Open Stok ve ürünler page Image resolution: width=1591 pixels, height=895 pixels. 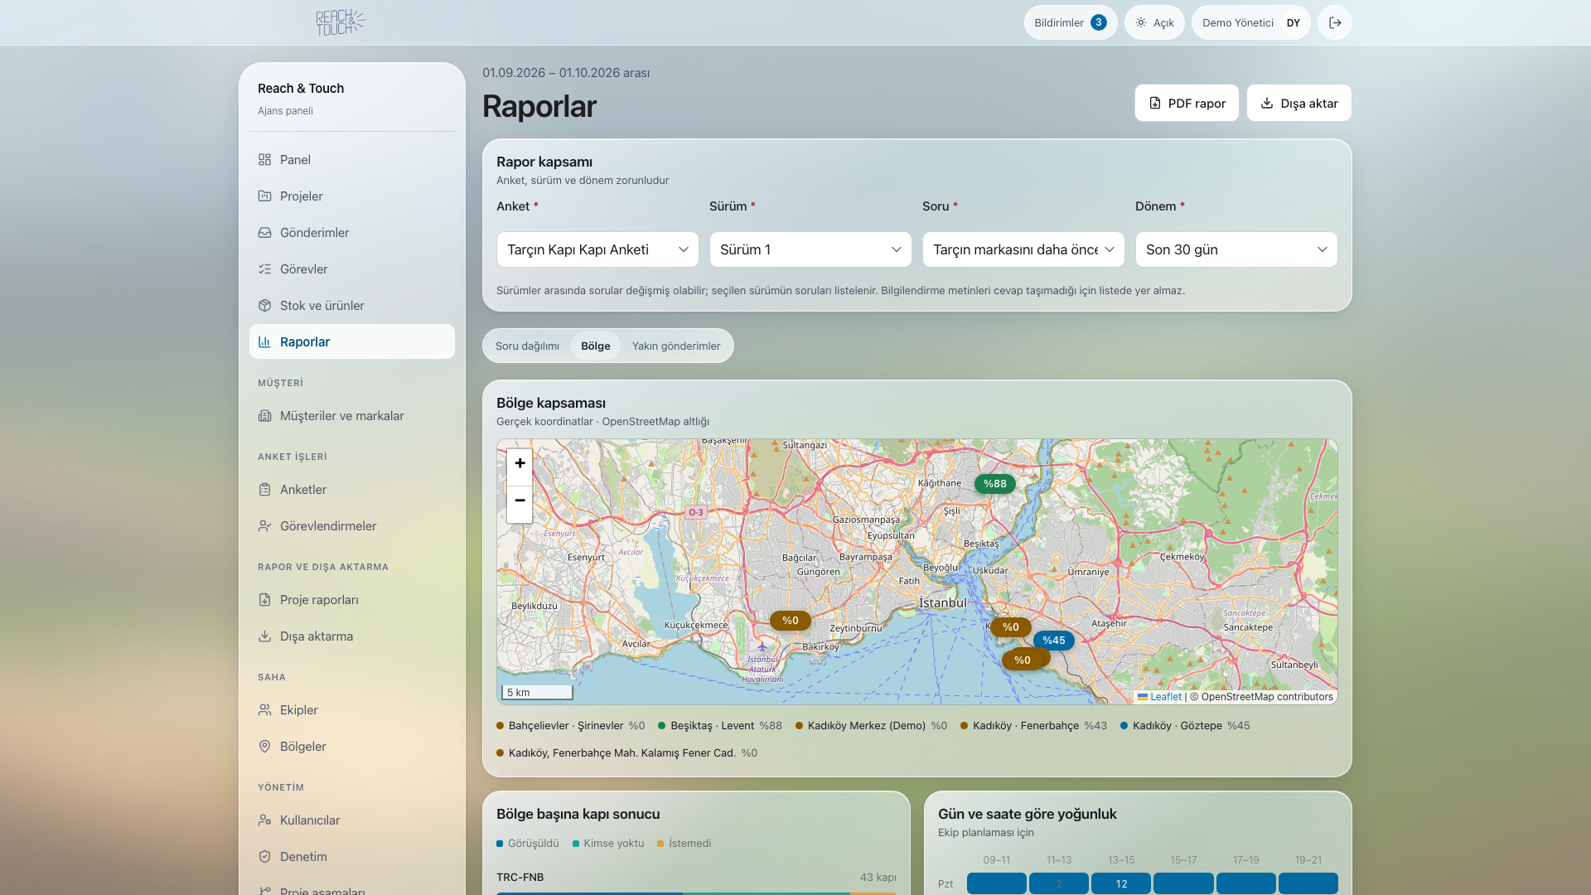coord(352,305)
